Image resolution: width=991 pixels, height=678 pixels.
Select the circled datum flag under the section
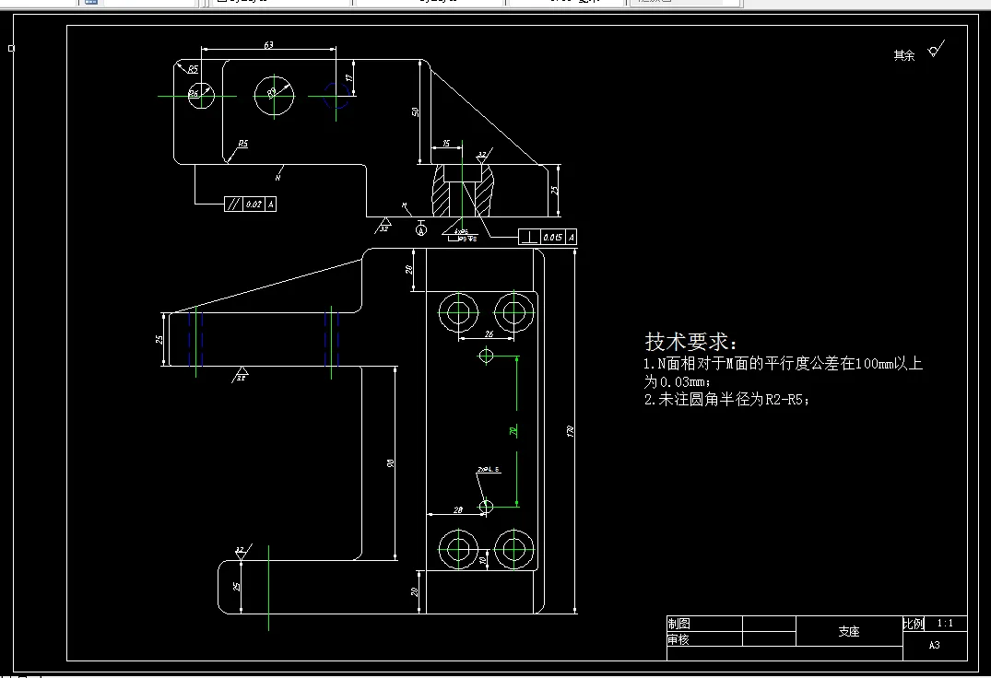pos(420,229)
